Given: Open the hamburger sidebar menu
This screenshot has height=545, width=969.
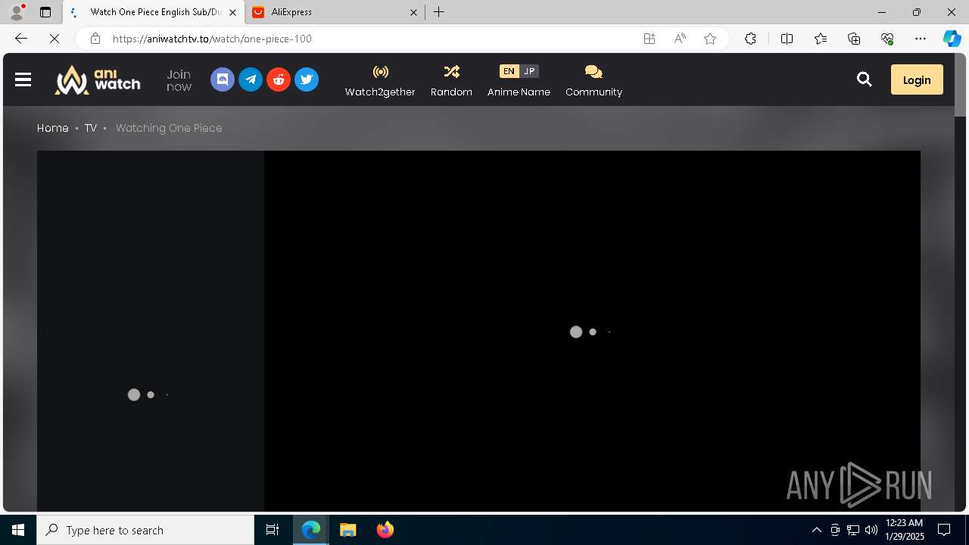Looking at the screenshot, I should [23, 79].
